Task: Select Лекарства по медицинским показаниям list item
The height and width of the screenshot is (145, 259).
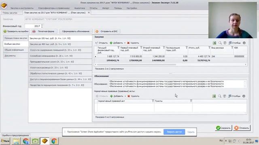Action: [60, 85]
